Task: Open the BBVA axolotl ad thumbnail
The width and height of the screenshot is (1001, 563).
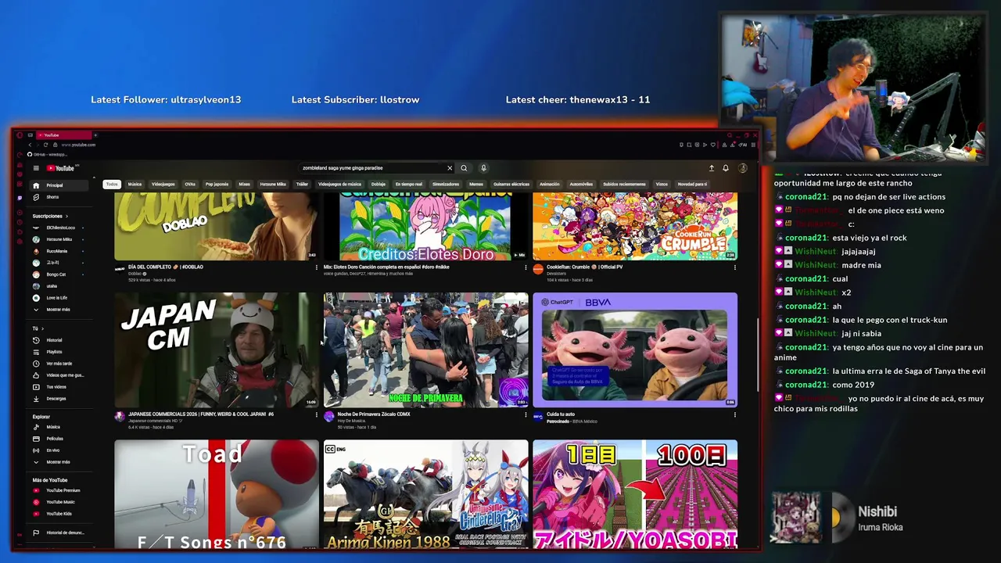Action: 635,350
